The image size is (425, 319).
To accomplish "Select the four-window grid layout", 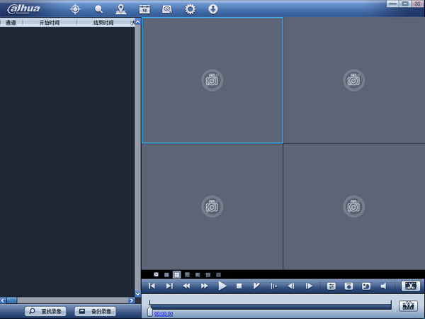I will pyautogui.click(x=176, y=275).
